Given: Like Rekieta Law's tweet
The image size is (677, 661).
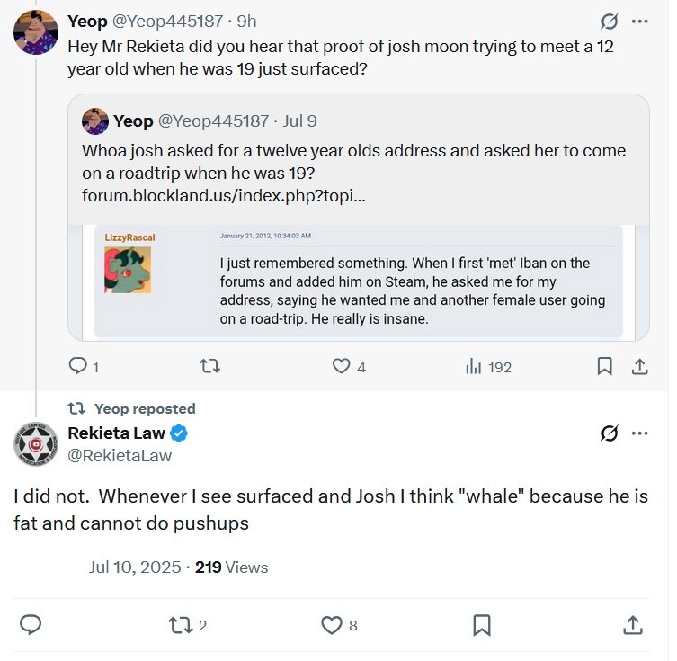Looking at the screenshot, I should coord(332,624).
